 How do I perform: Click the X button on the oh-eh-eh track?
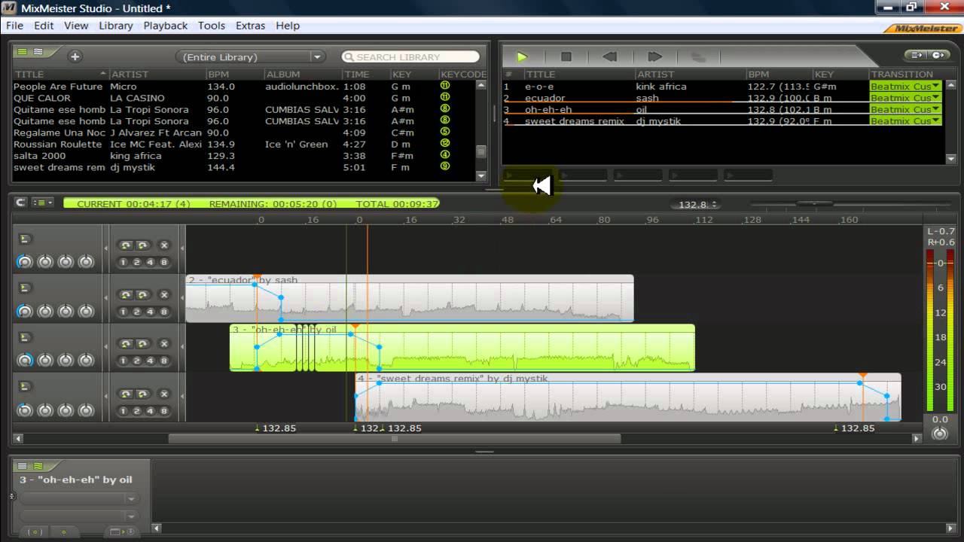(164, 345)
